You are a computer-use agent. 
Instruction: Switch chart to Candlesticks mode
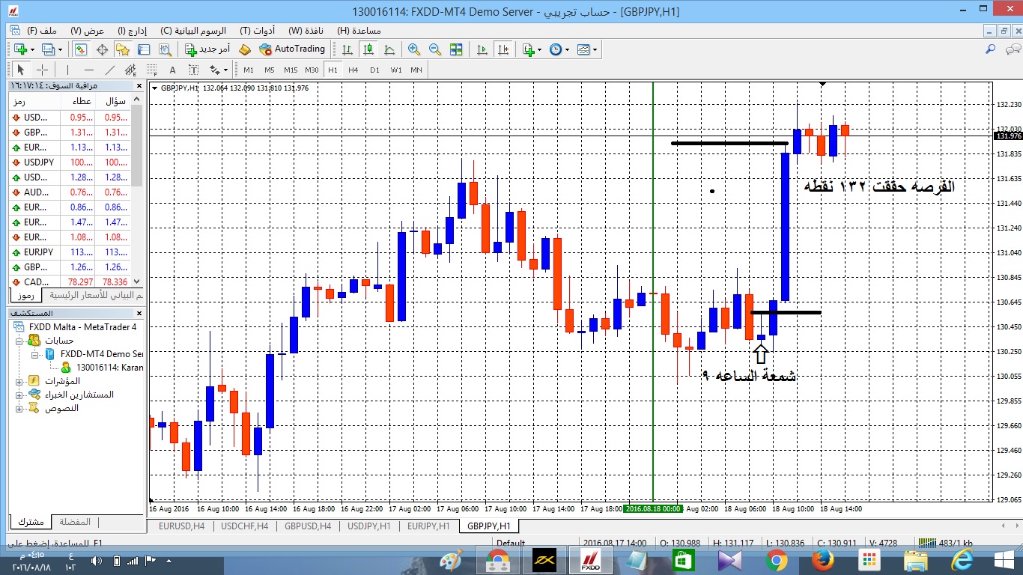[x=368, y=49]
